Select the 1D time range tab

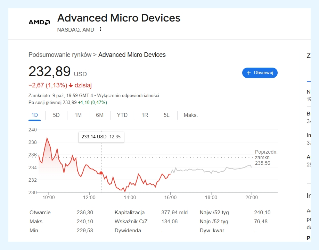click(34, 115)
